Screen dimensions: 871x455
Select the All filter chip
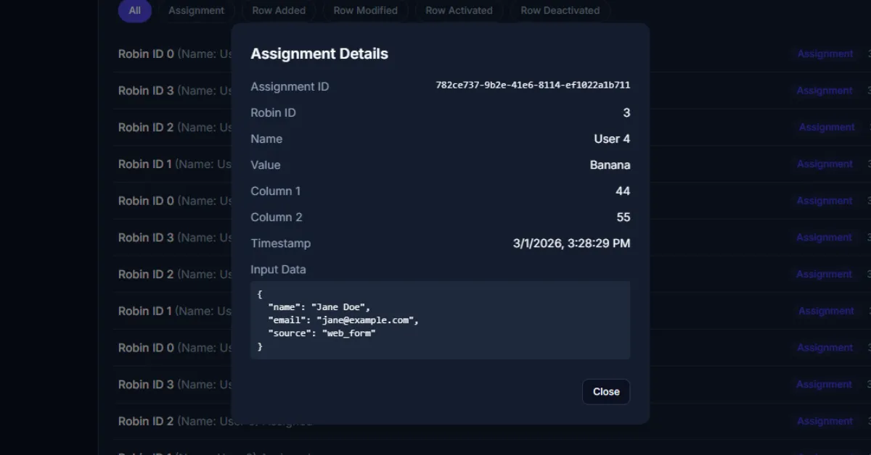(134, 10)
